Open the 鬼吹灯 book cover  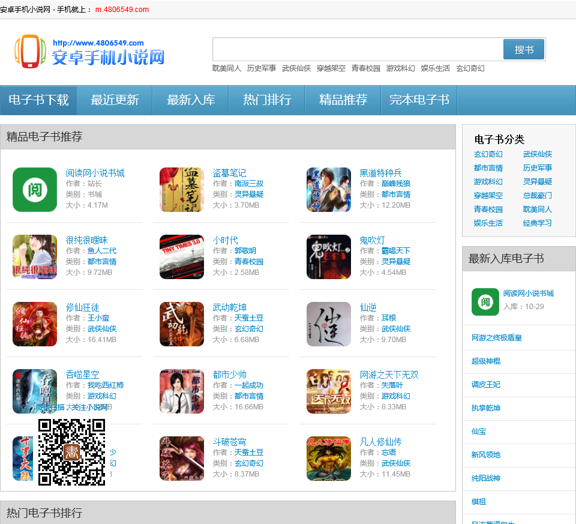coord(329,257)
